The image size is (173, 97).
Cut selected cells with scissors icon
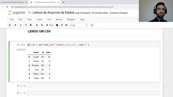pyautogui.click(x=21, y=25)
